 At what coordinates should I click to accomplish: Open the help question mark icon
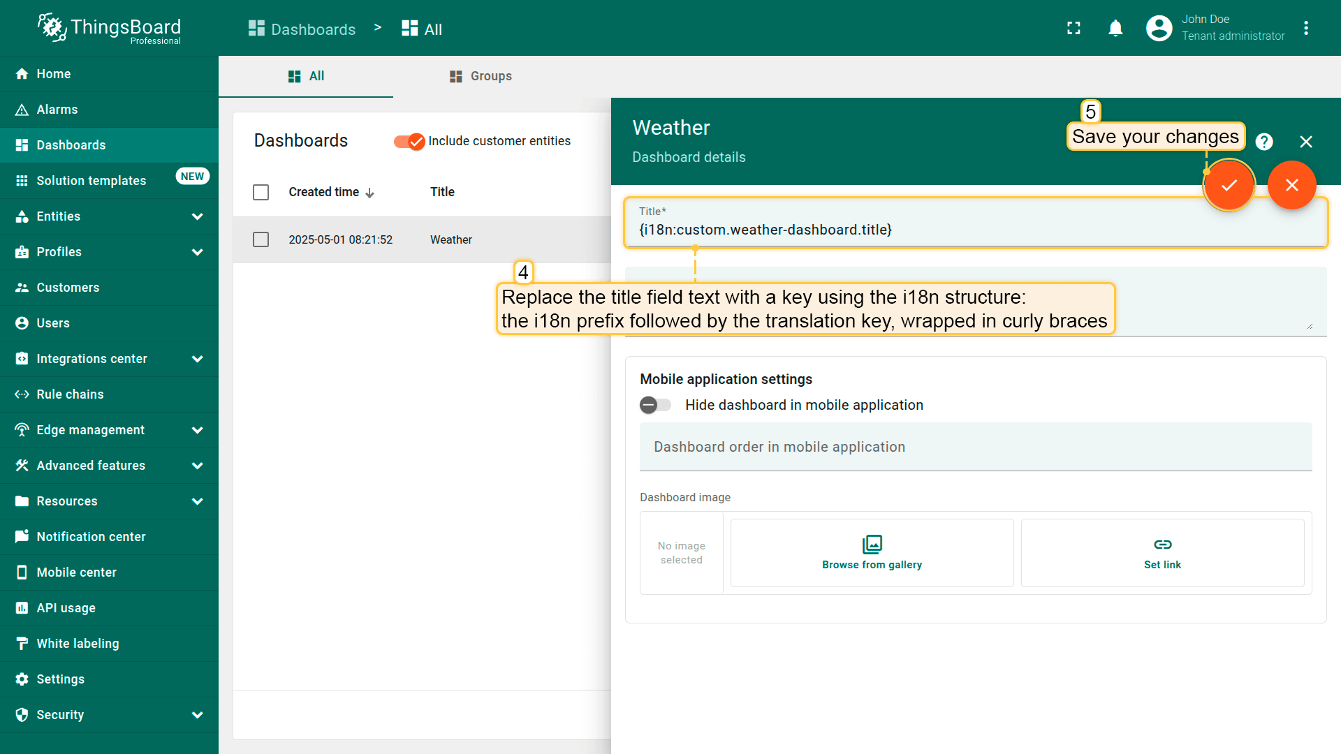1263,142
